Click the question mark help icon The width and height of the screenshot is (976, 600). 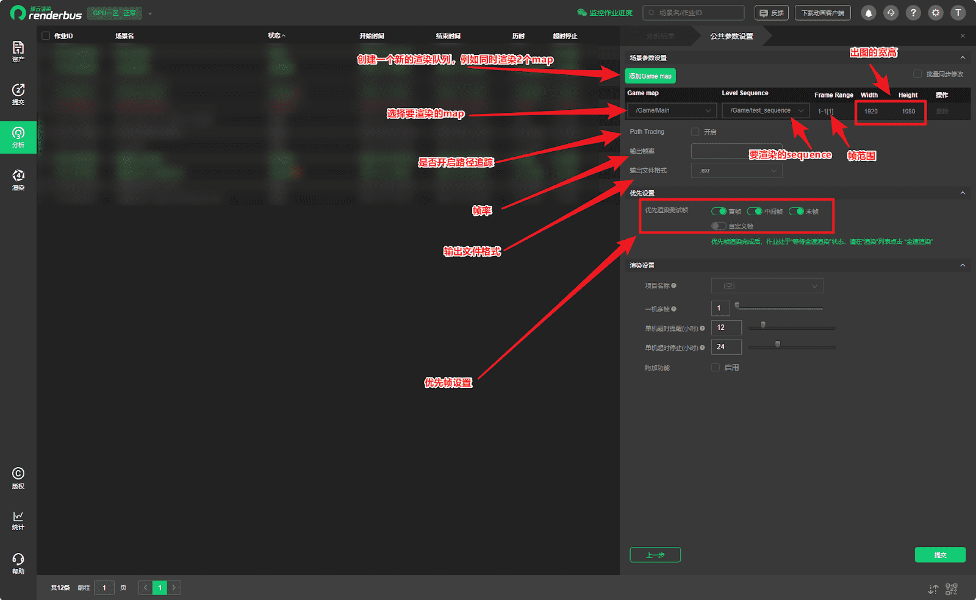click(913, 13)
